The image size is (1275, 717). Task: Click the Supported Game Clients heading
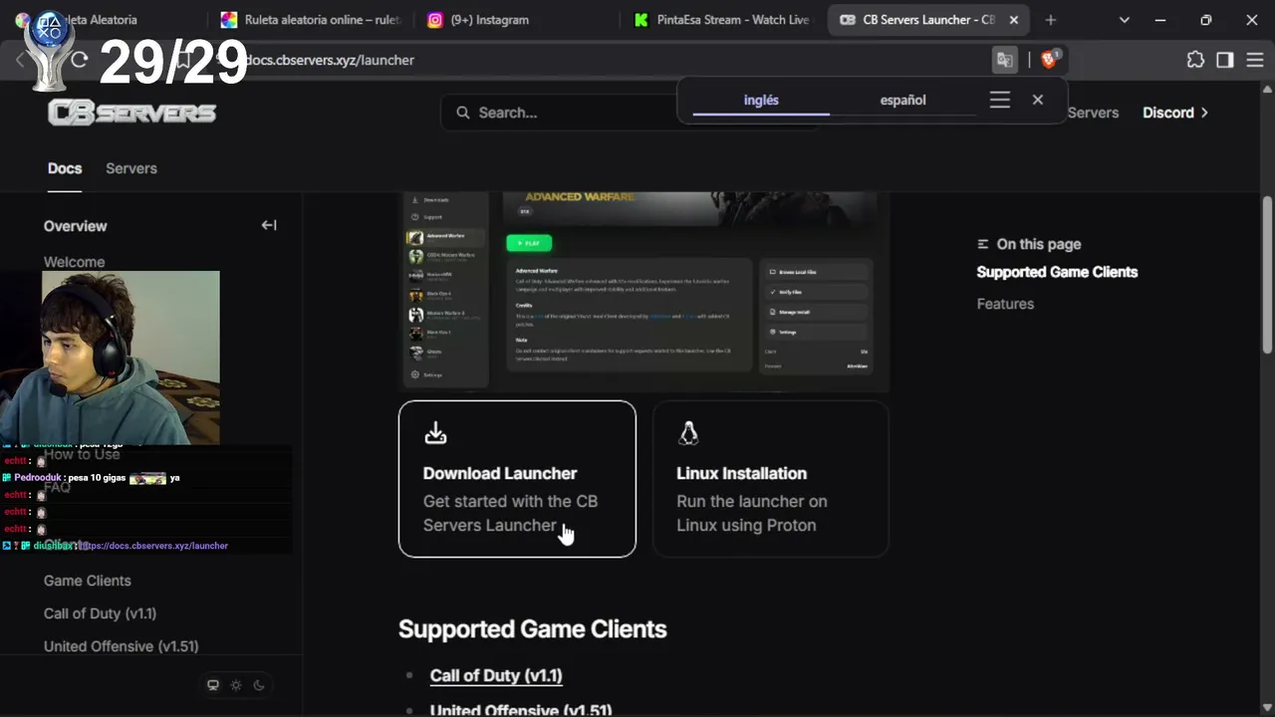coord(533,629)
